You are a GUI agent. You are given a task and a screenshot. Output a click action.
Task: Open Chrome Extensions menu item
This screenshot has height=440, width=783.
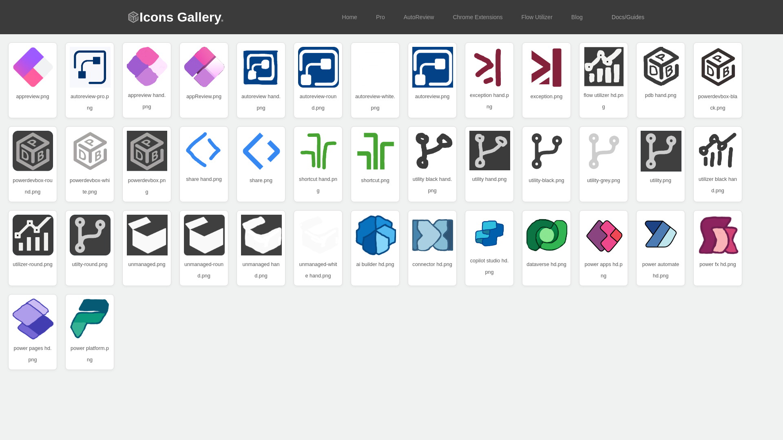click(478, 17)
